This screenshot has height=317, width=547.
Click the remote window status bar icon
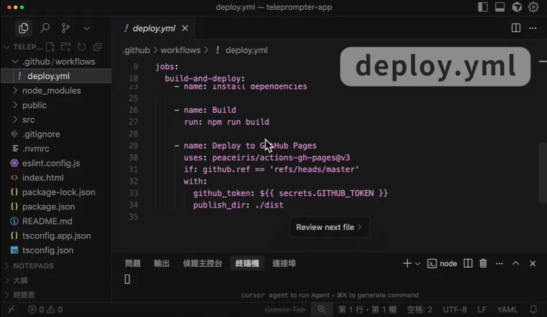coord(11,309)
